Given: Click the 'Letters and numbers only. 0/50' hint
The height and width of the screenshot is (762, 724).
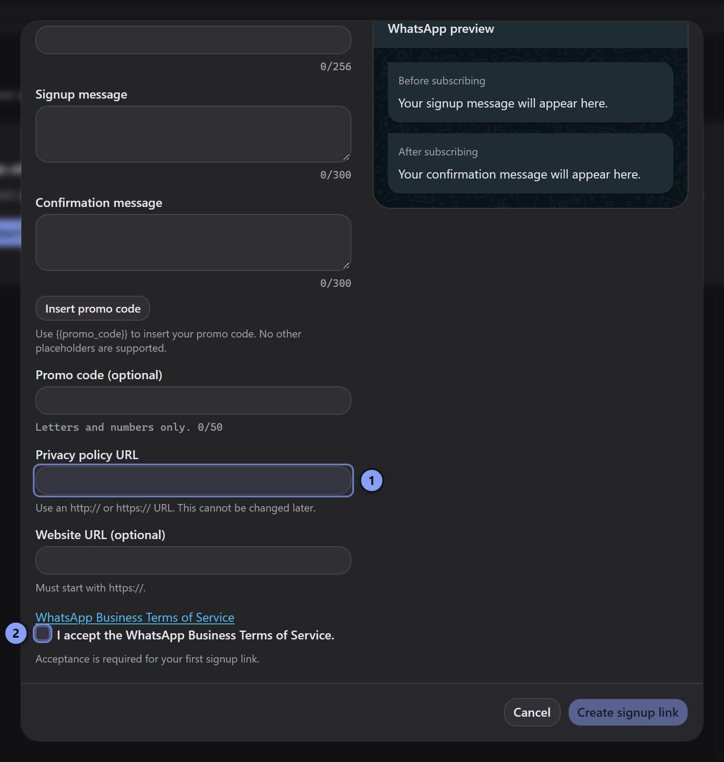Looking at the screenshot, I should coord(129,427).
